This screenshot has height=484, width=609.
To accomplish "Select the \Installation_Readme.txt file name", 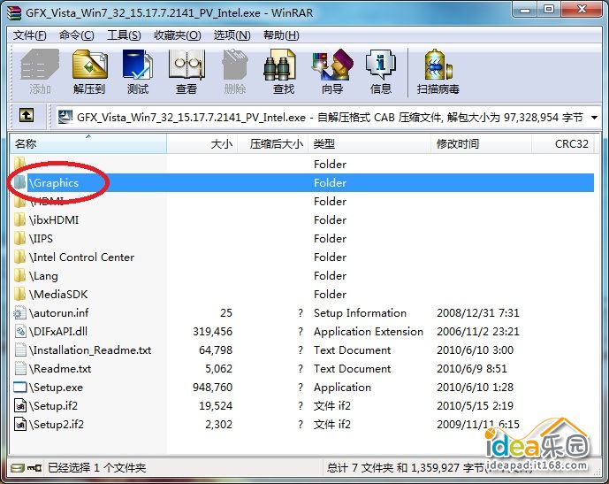I will point(90,350).
